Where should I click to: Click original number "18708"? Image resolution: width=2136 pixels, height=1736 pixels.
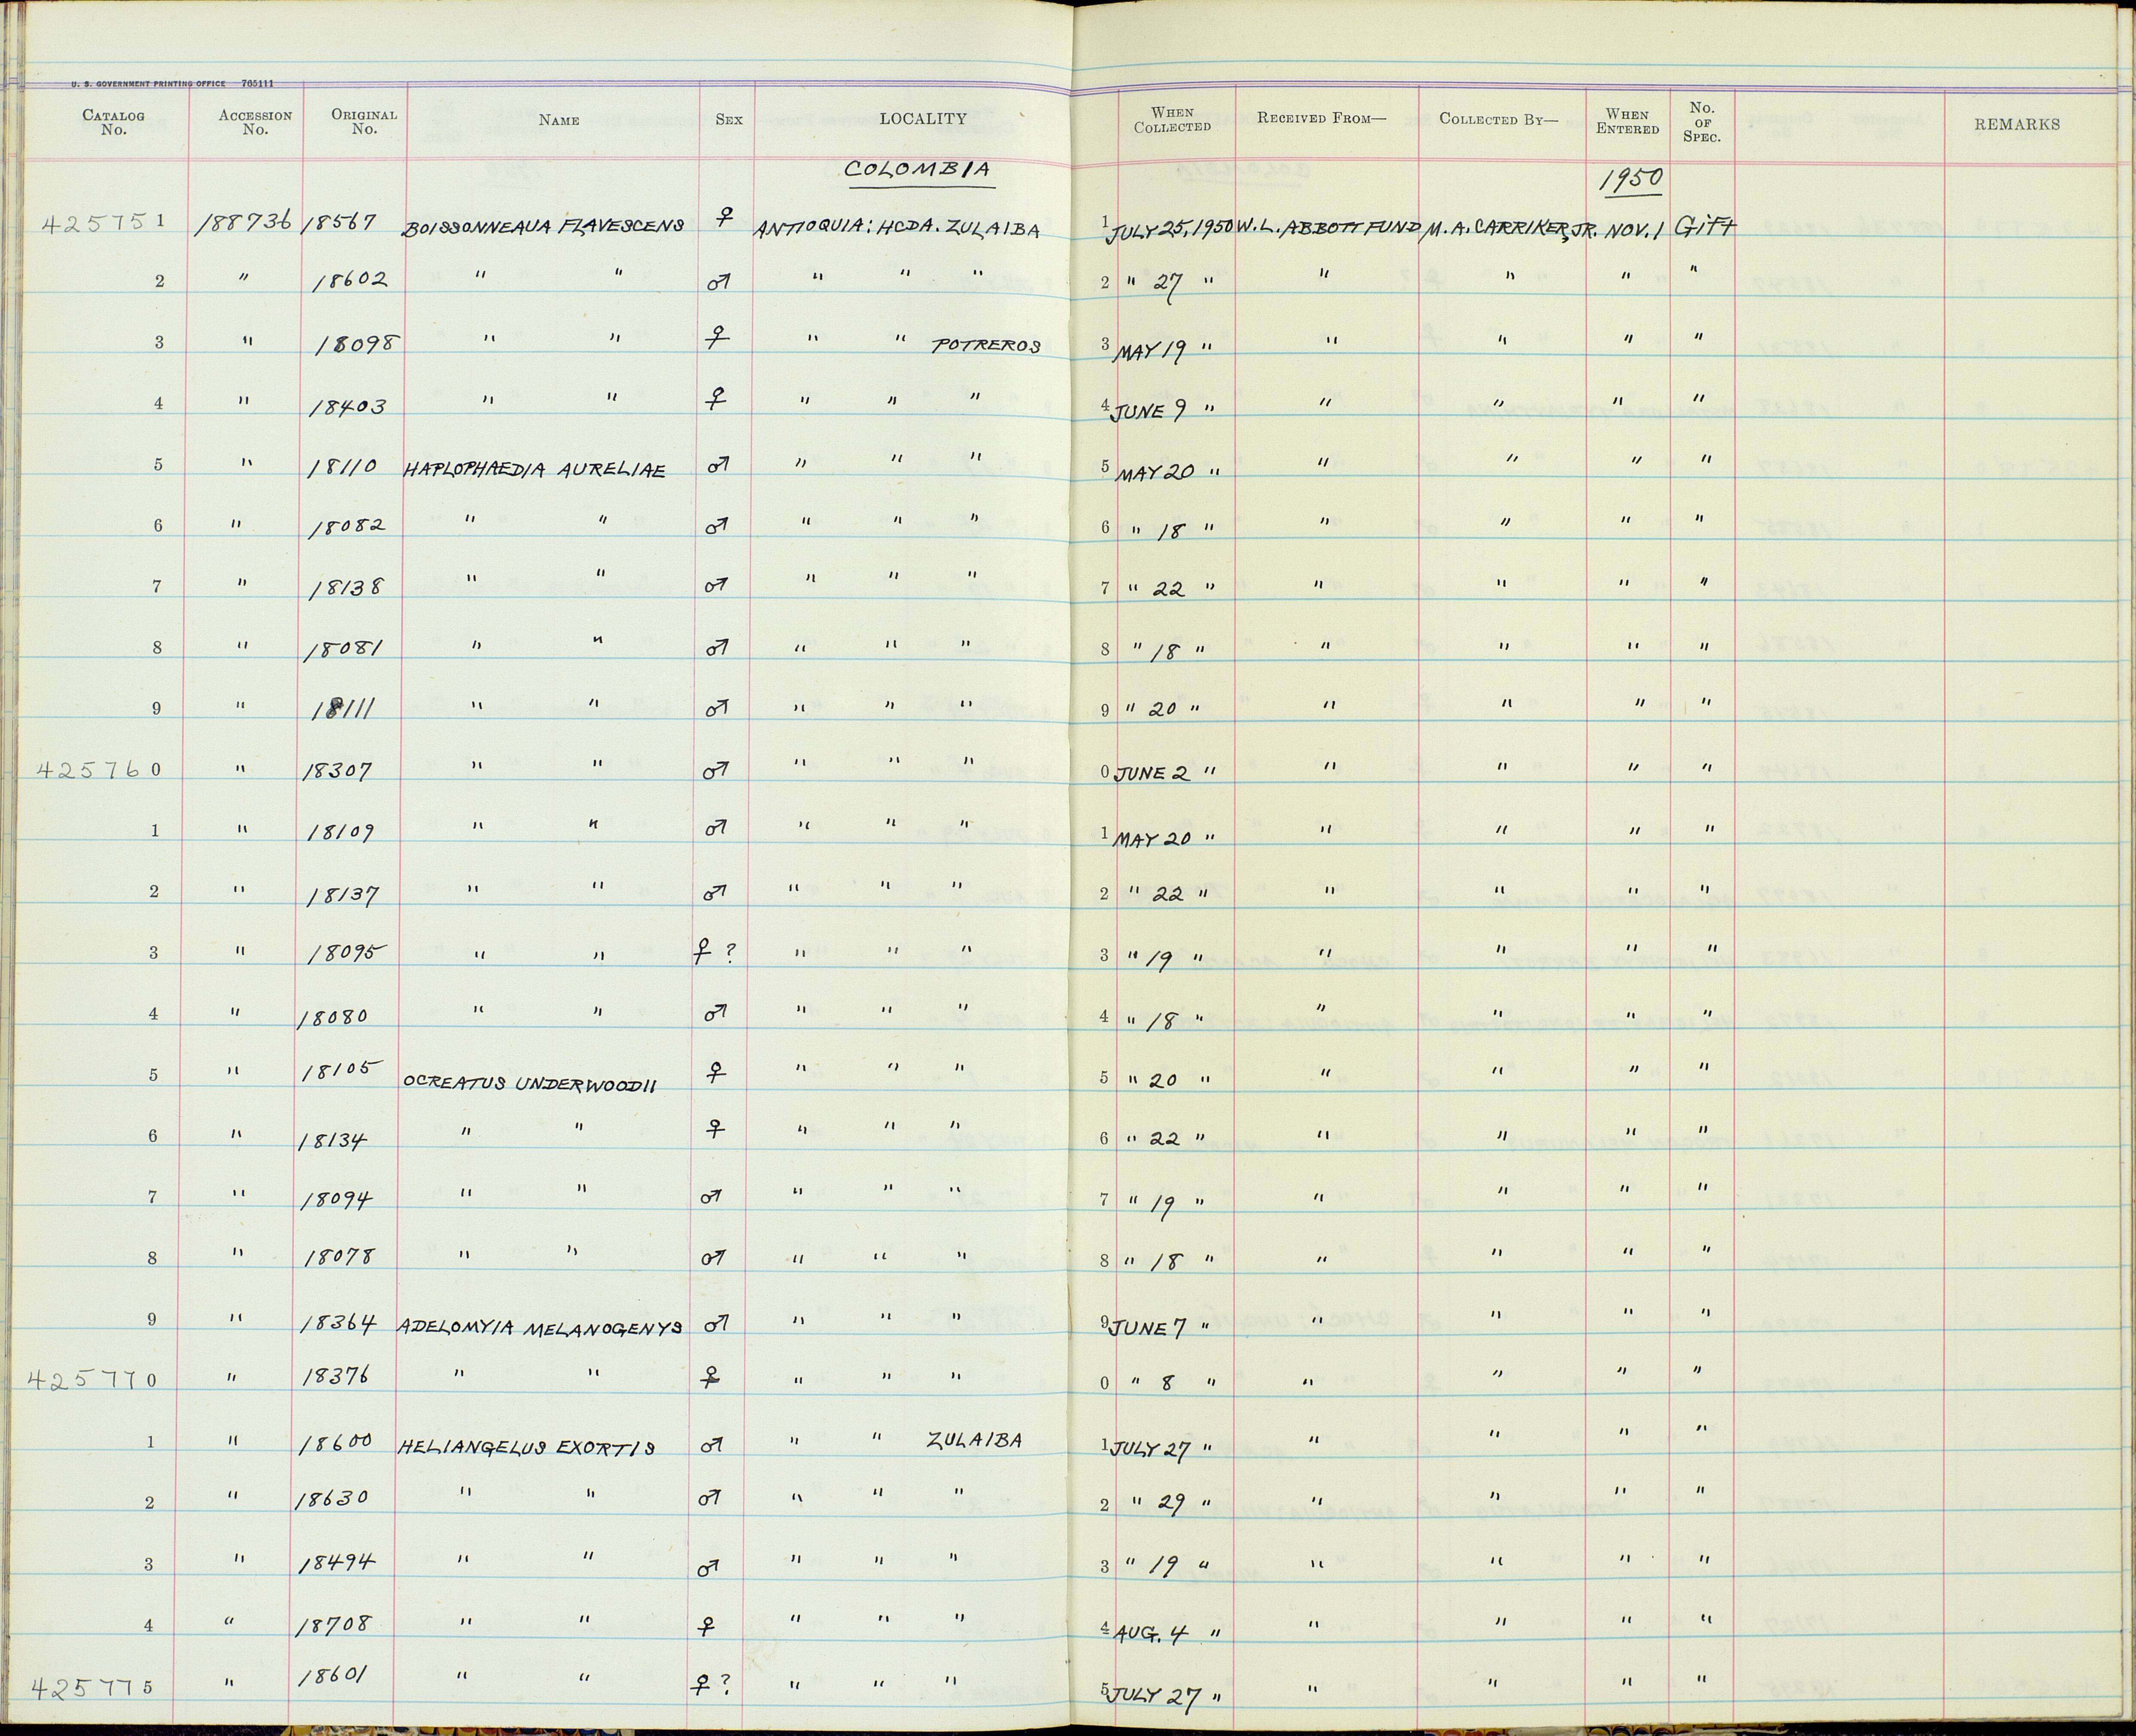click(333, 1626)
